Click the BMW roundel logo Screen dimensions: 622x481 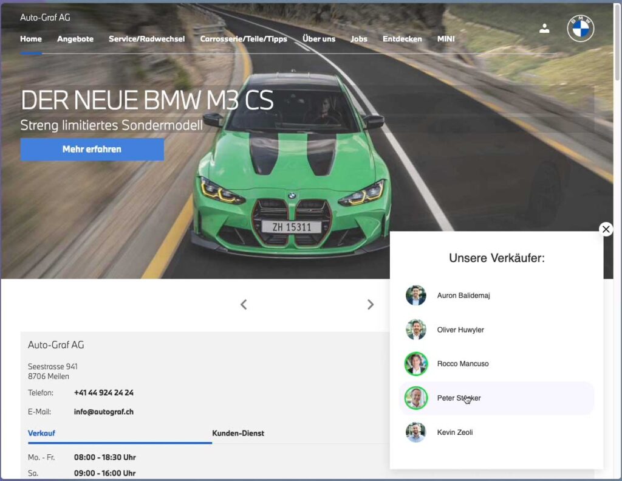pos(580,29)
